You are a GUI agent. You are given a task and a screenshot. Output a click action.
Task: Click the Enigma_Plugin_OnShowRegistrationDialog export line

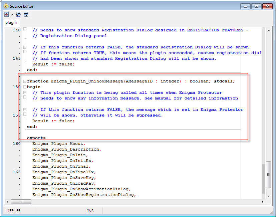(x=84, y=195)
